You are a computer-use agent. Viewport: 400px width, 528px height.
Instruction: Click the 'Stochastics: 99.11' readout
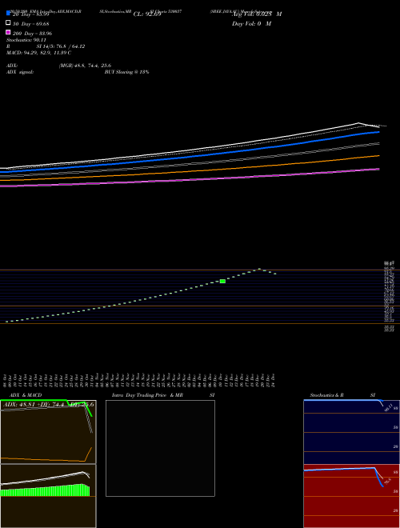pyautogui.click(x=26, y=40)
